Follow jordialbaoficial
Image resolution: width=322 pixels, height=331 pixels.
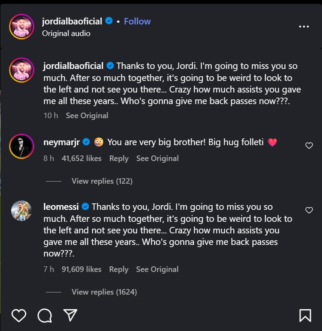pos(137,21)
